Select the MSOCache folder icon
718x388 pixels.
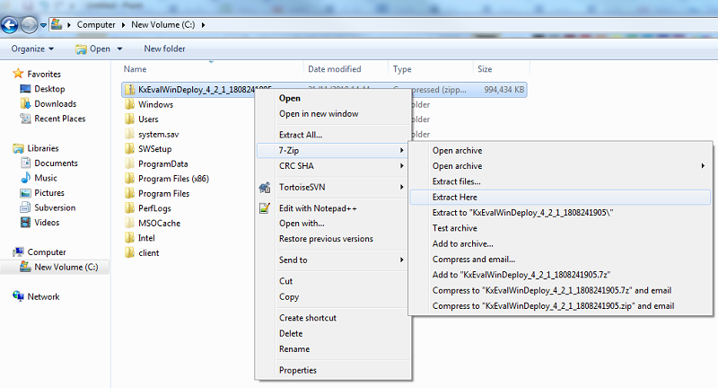pos(130,223)
